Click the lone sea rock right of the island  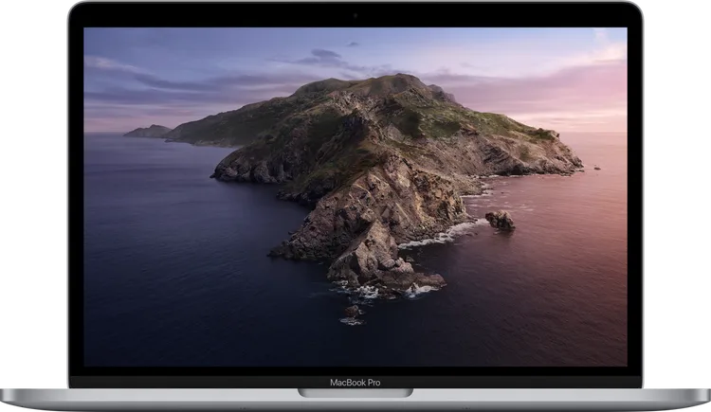pos(500,220)
